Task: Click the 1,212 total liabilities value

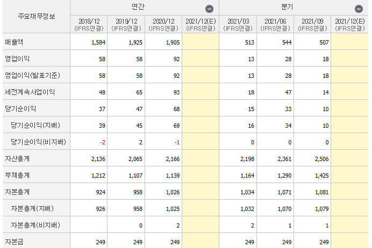Action: coord(98,176)
